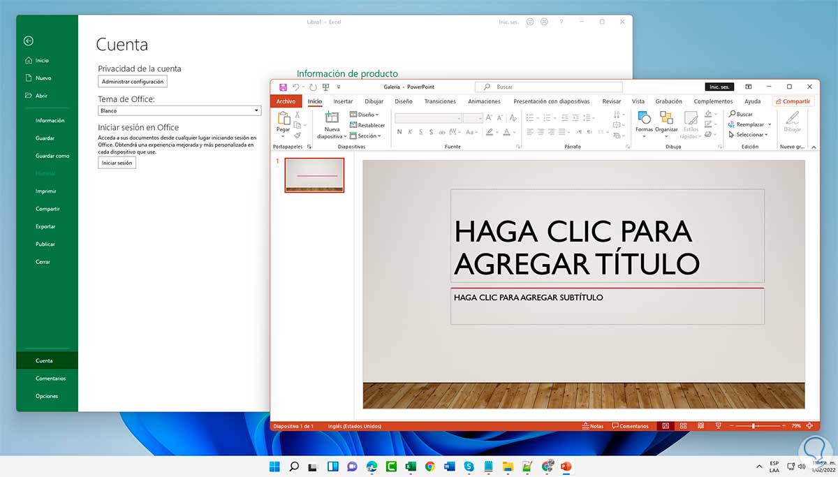This screenshot has height=477, width=838.
Task: Toggle Normal view in status bar
Action: tap(666, 426)
